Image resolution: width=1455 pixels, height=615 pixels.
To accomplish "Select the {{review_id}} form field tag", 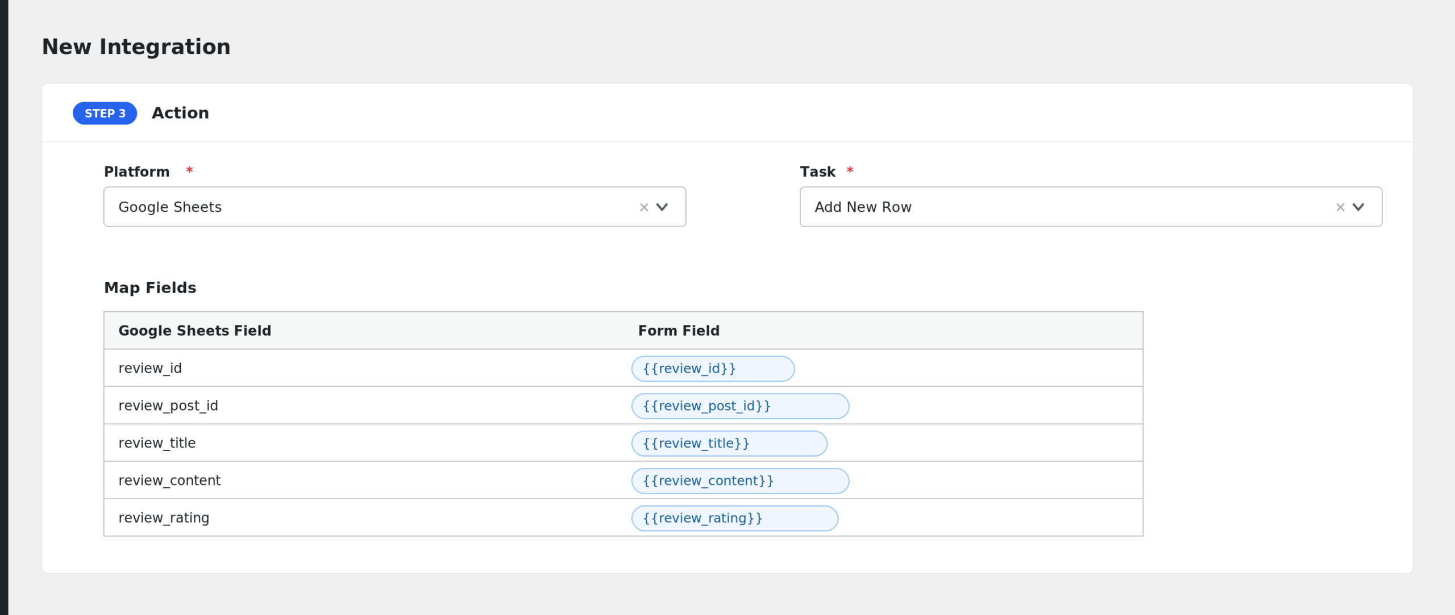I will tap(713, 369).
